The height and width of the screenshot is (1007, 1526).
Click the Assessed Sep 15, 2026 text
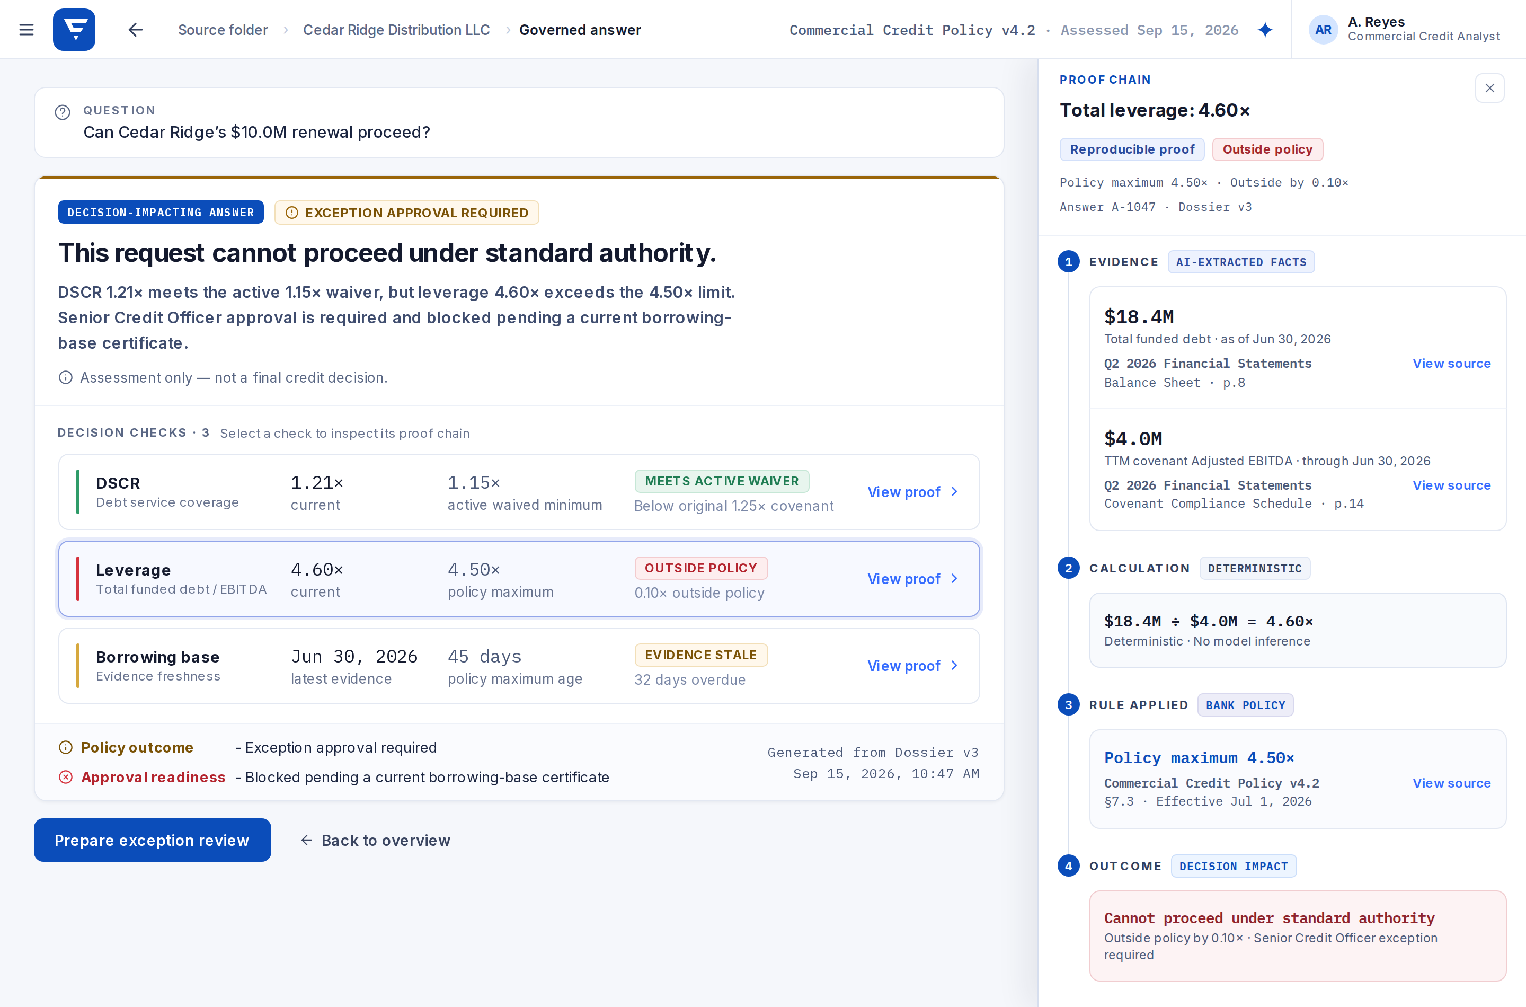[x=1149, y=30]
